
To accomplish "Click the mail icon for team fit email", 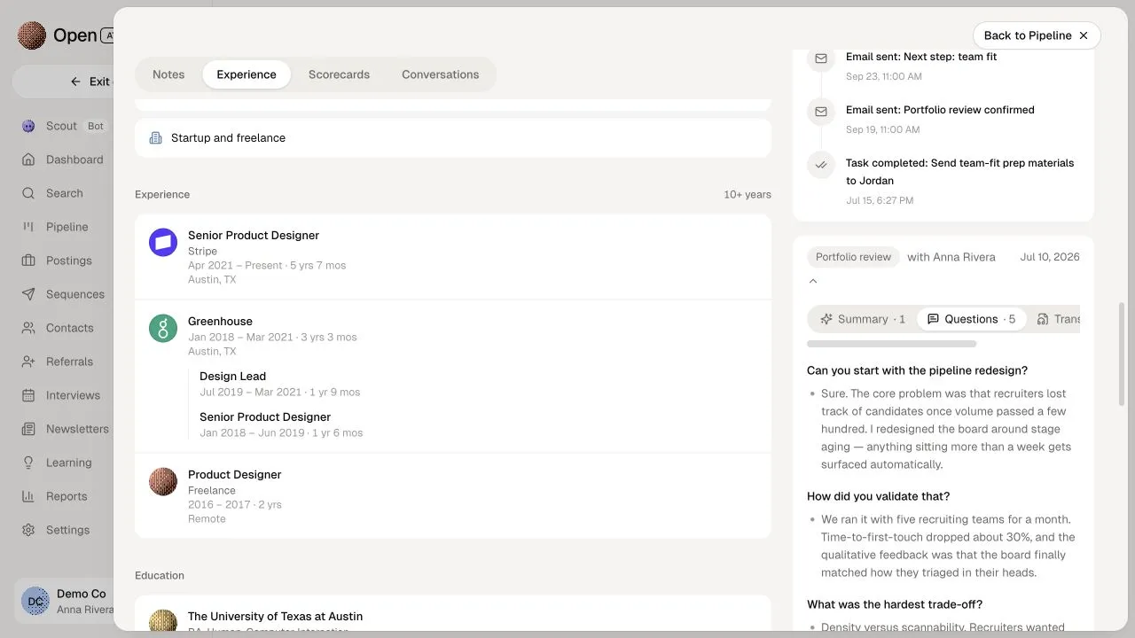I will (821, 58).
